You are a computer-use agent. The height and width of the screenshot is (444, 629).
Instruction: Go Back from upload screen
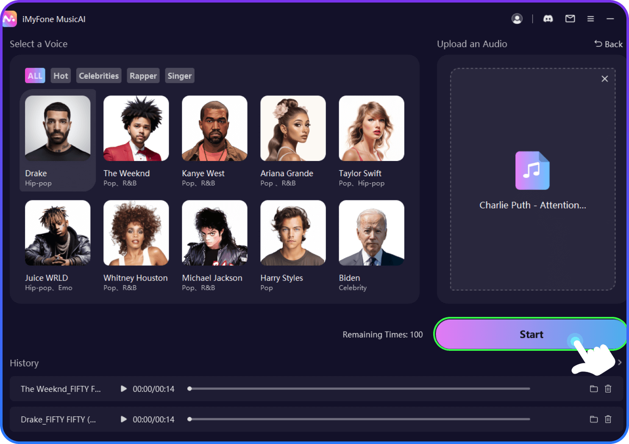(x=609, y=44)
